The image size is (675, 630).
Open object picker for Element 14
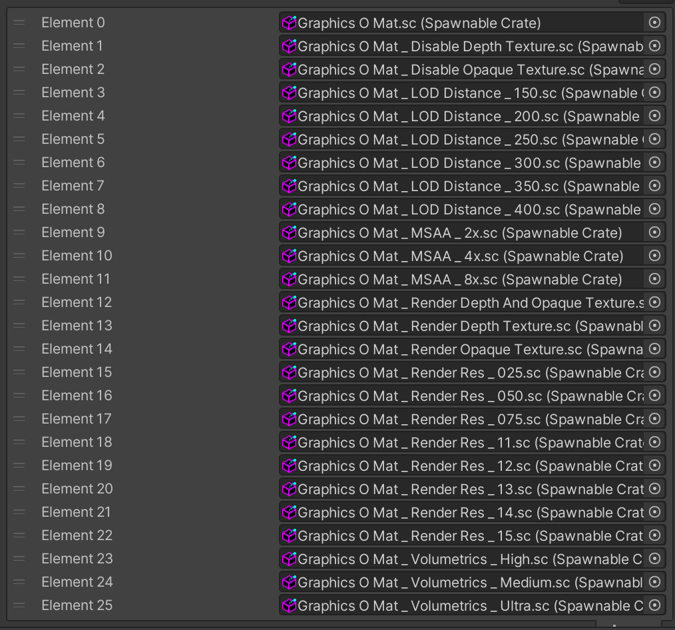[654, 349]
